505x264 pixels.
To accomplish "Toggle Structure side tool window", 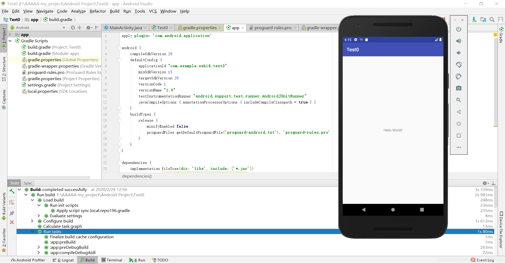I will coord(4,69).
